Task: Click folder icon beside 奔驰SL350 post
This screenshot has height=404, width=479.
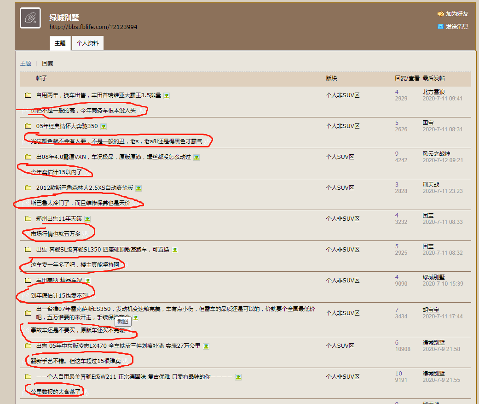Action: pyautogui.click(x=28, y=250)
